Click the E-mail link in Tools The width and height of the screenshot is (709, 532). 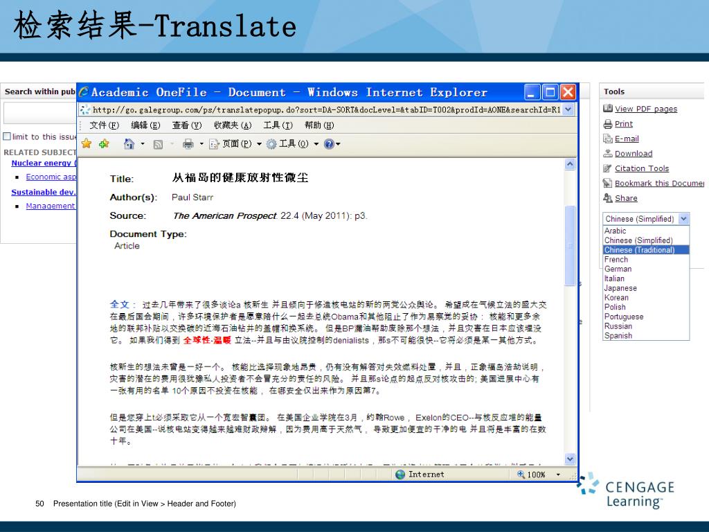point(627,139)
